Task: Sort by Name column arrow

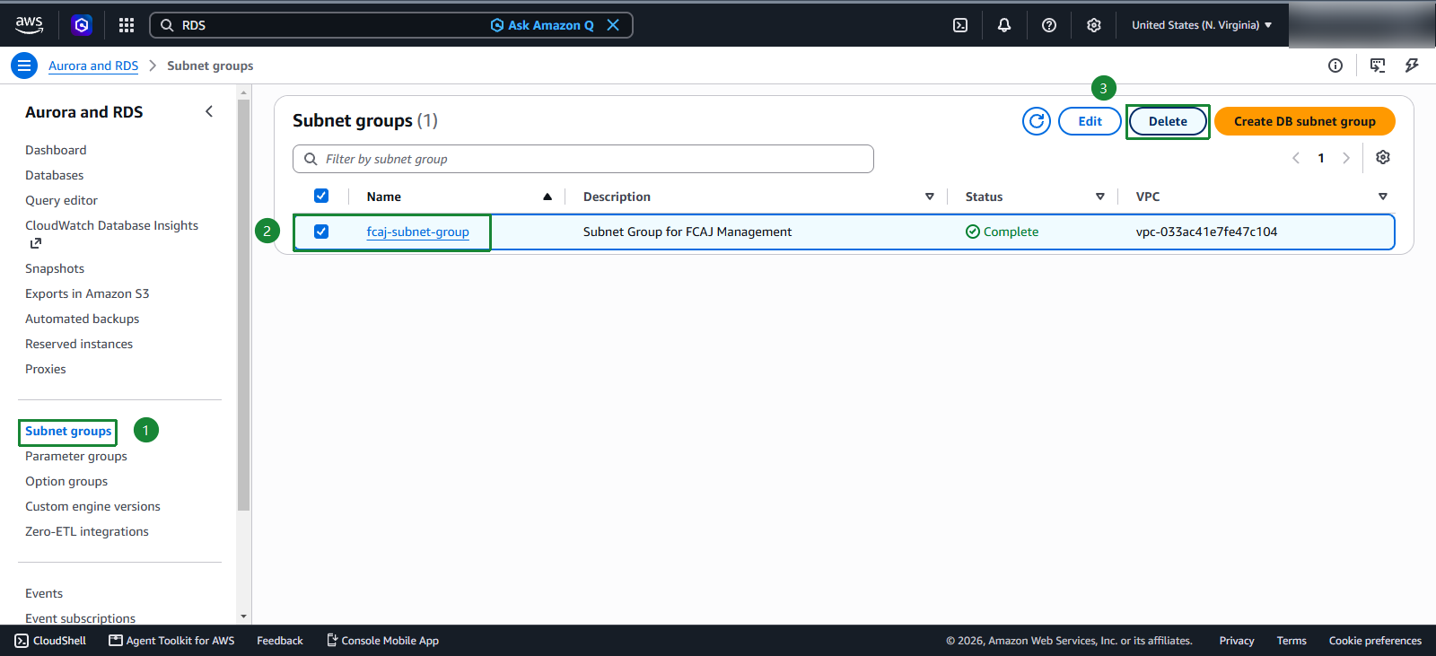Action: coord(547,197)
